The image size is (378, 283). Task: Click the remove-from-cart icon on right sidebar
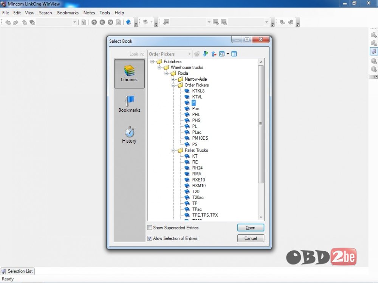(374, 43)
